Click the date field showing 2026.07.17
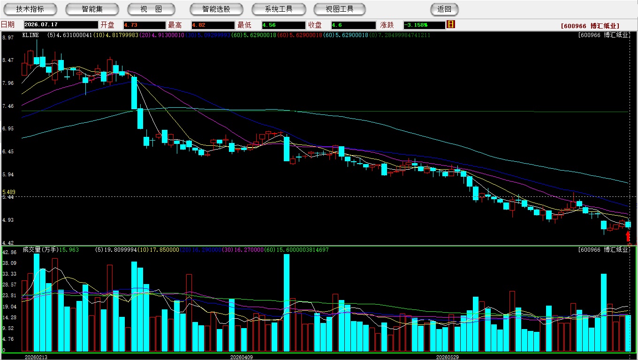Screen dimensions: 638x360 (61, 25)
